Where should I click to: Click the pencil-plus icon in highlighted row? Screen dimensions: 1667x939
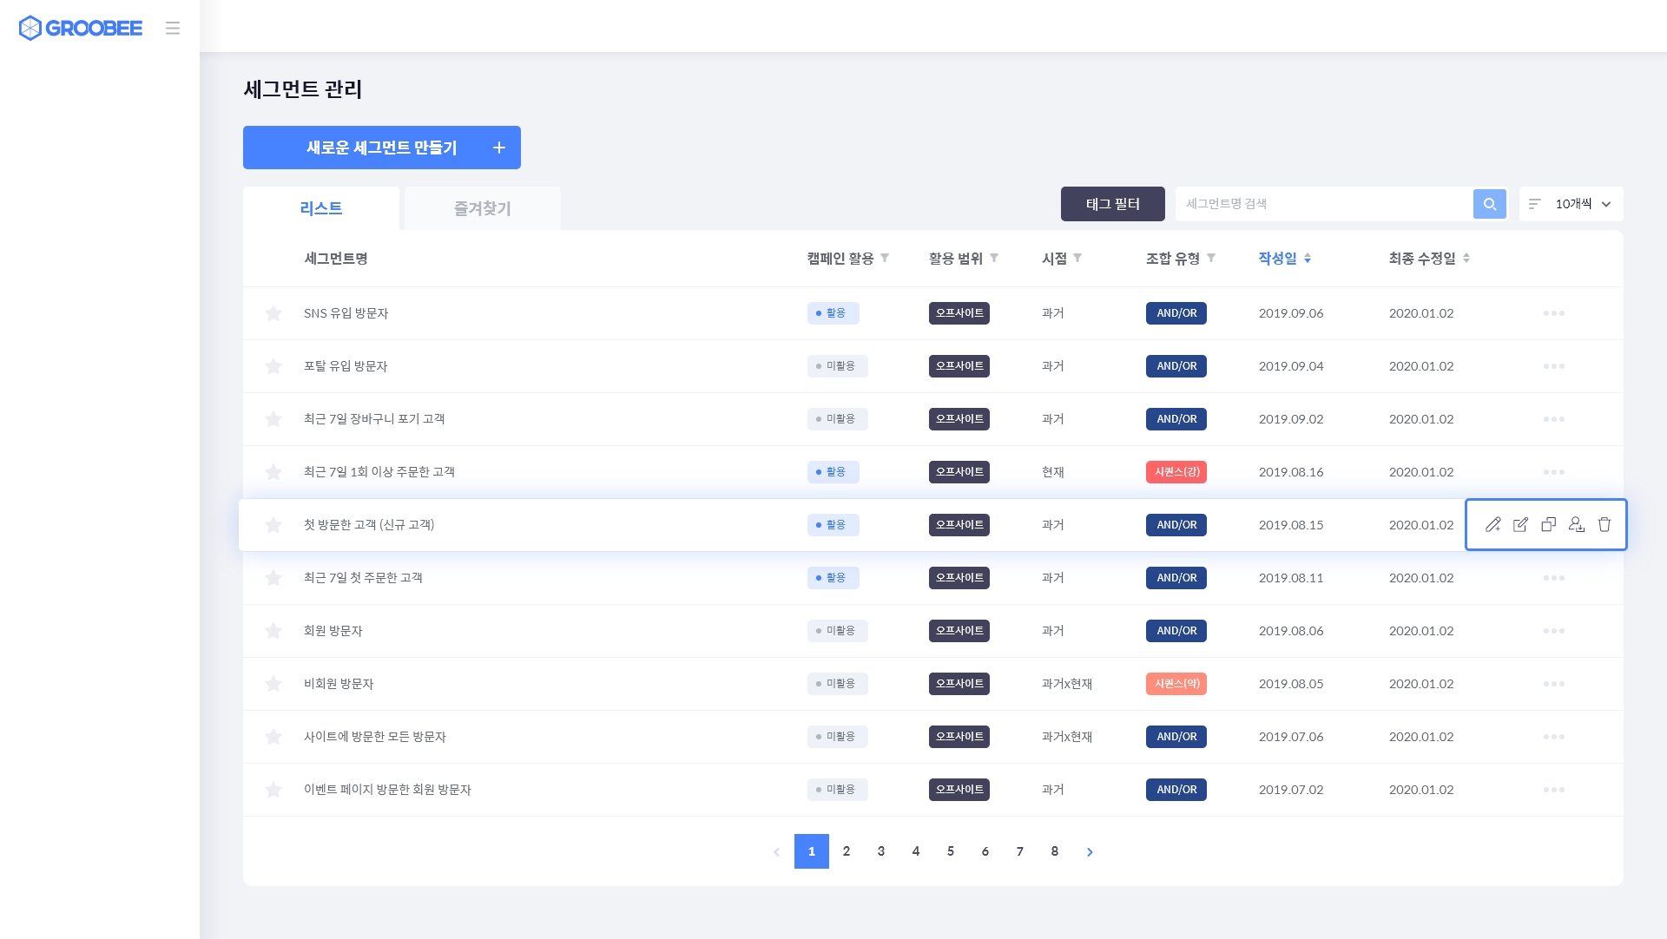pos(1492,524)
